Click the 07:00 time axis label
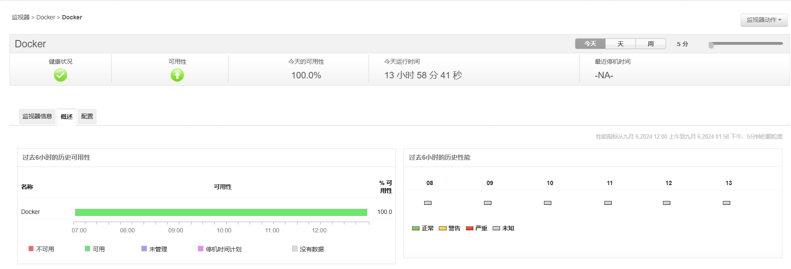791x269 pixels. 79,231
